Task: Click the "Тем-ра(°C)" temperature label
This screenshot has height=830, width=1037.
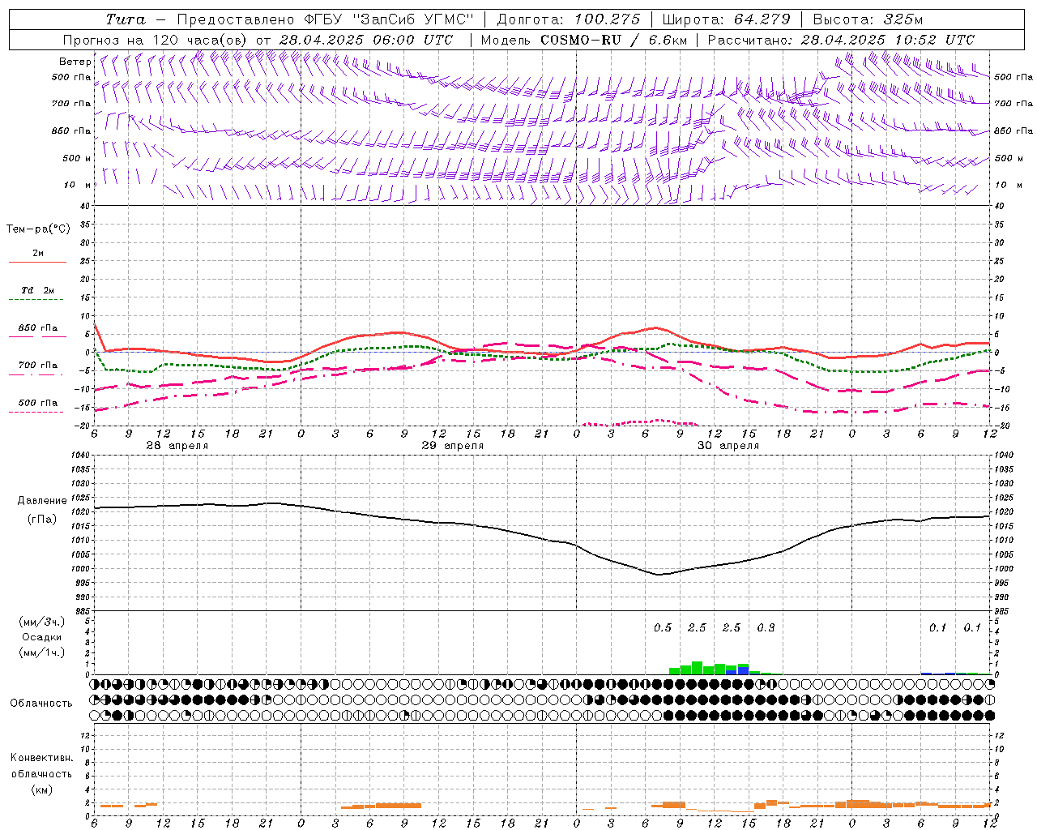Action: coord(38,229)
